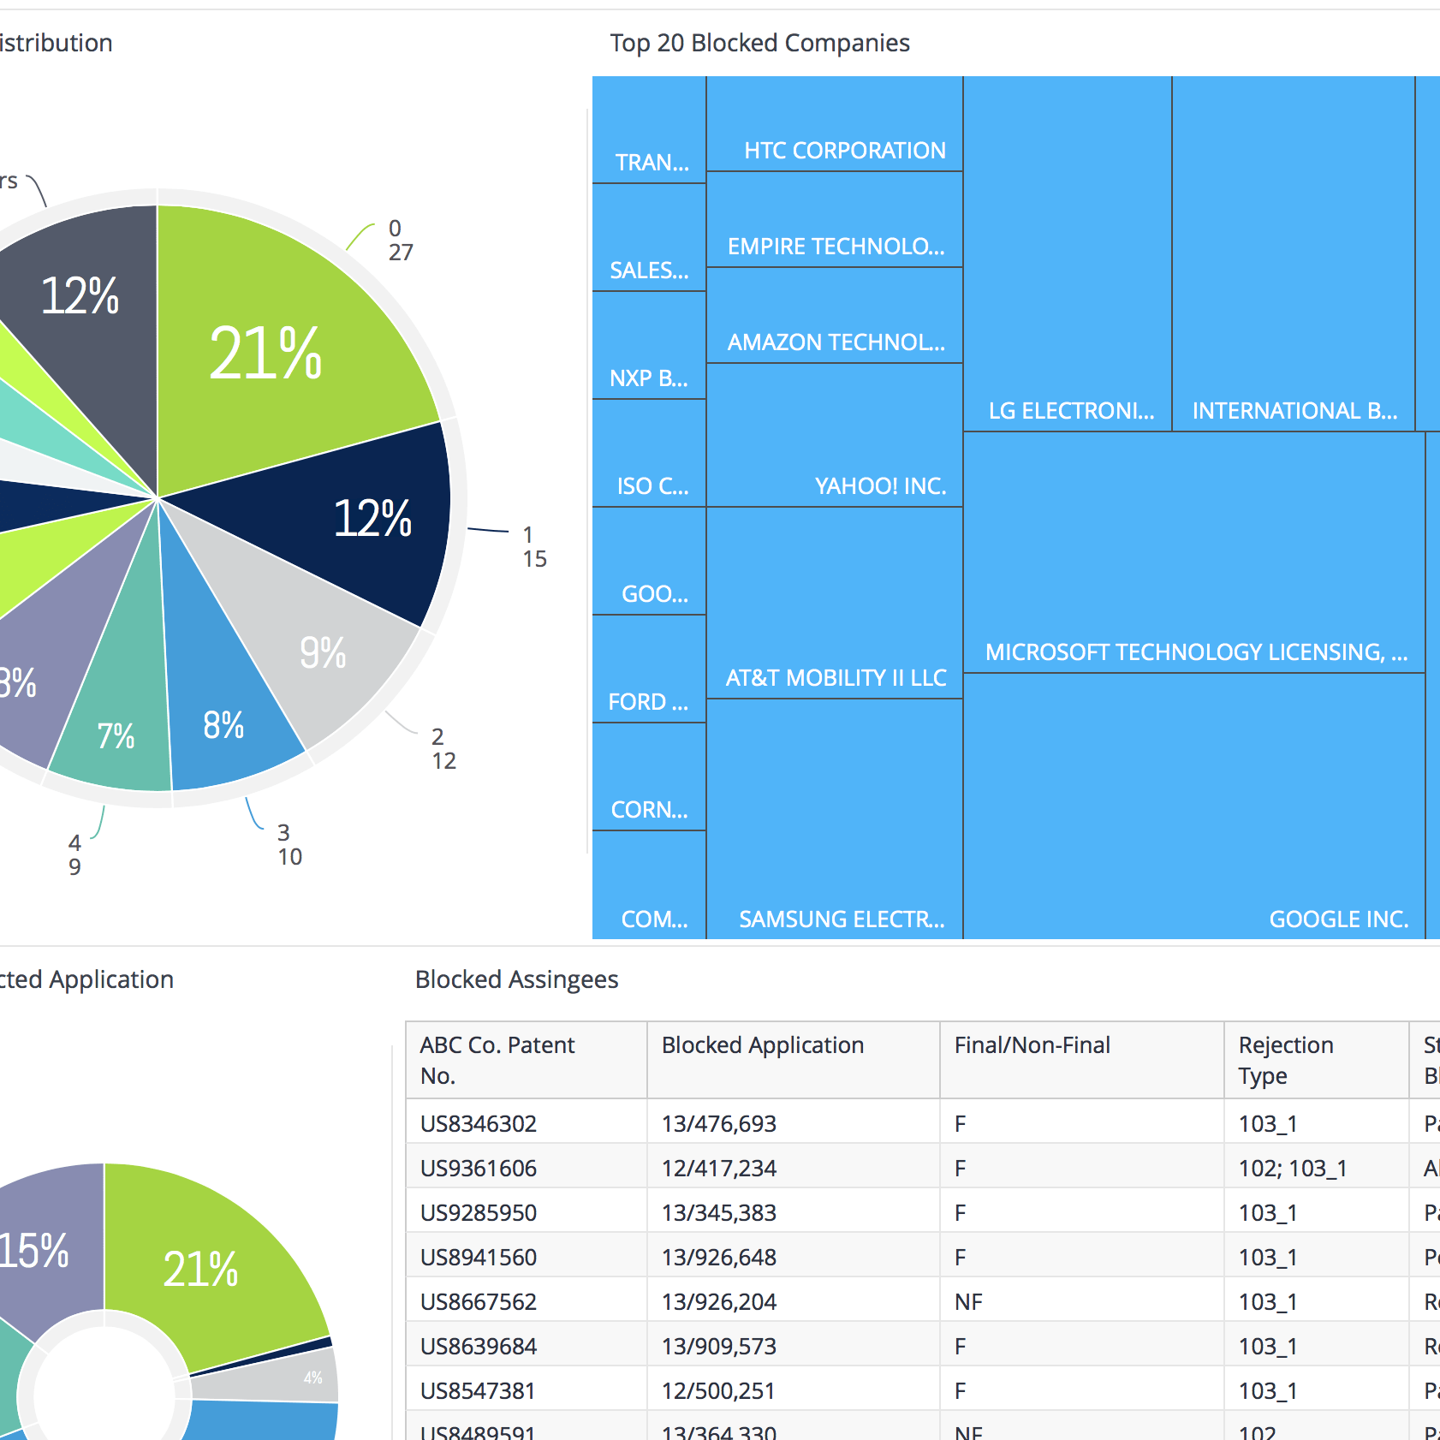Click blocked application 12/417,234
Screen dimensions: 1440x1440
pos(719,1168)
